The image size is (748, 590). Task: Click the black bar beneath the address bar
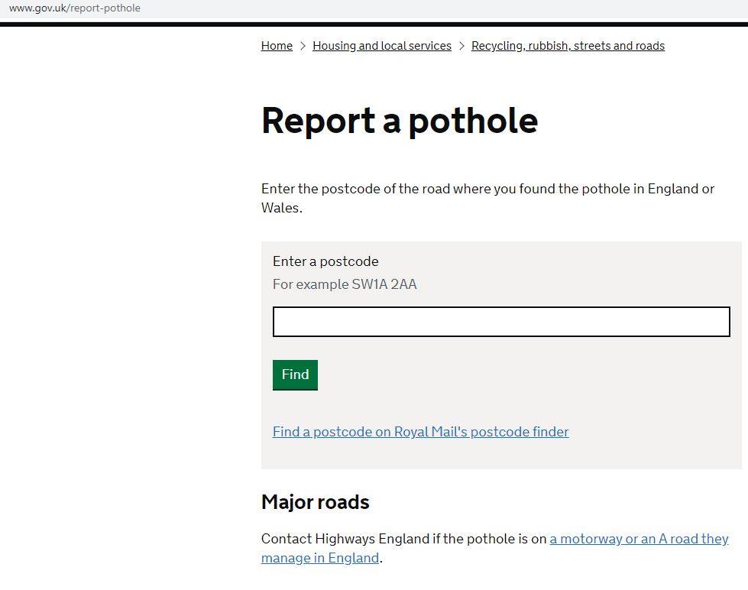(x=374, y=24)
